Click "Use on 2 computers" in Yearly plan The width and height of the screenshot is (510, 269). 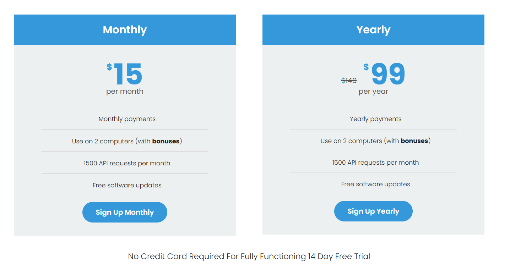coord(352,141)
